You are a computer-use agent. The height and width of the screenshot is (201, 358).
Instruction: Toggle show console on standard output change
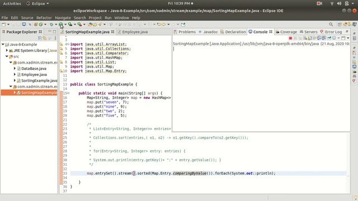point(319,38)
